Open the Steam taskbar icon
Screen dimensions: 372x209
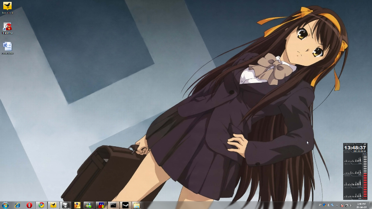tap(125, 205)
